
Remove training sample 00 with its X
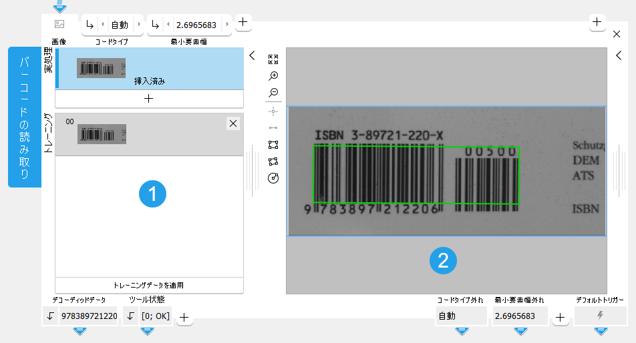point(232,123)
